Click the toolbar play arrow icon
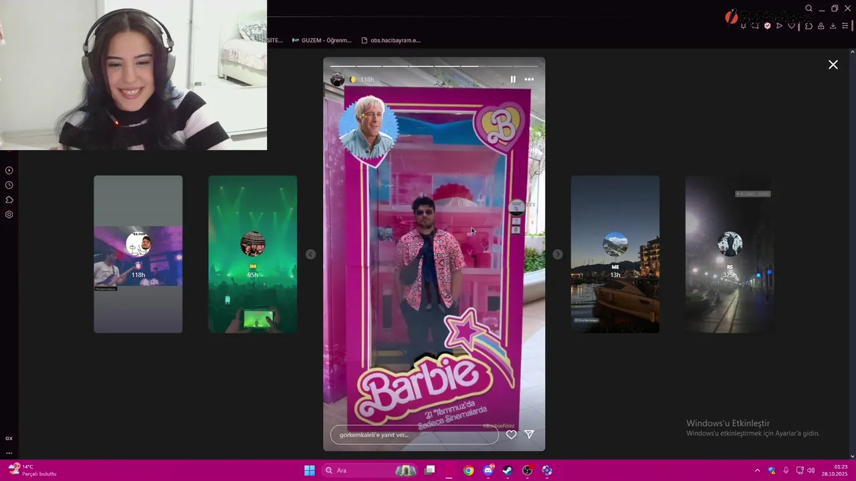The image size is (856, 481). coord(779,25)
